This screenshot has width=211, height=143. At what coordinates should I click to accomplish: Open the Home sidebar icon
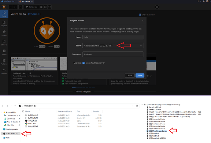click(4, 14)
